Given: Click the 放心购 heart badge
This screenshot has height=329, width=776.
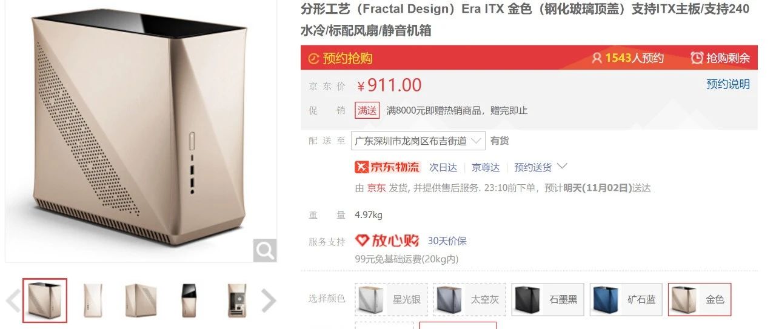Looking at the screenshot, I should click(387, 241).
